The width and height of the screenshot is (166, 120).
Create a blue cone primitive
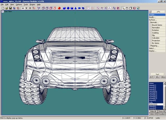click(75, 8)
